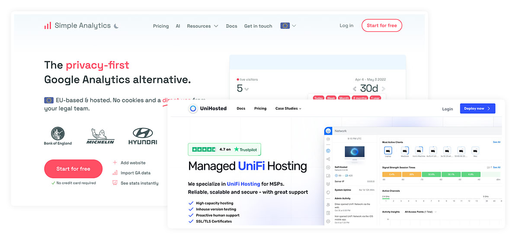
Task: Click the Deploy now button
Action: tap(477, 108)
